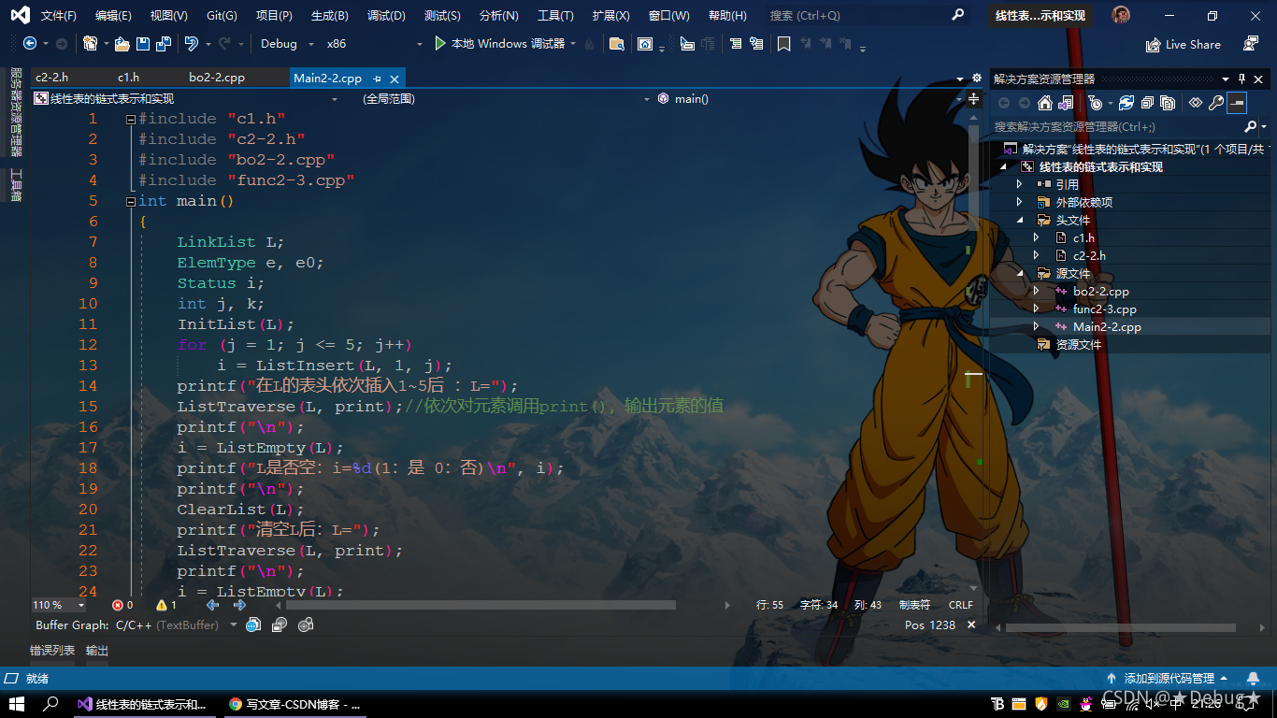Select c1.h in Solution Explorer
This screenshot has height=718, width=1277.
tap(1083, 237)
